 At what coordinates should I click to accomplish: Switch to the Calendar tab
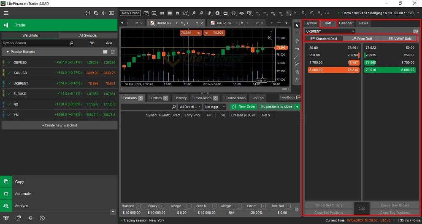tap(346, 23)
